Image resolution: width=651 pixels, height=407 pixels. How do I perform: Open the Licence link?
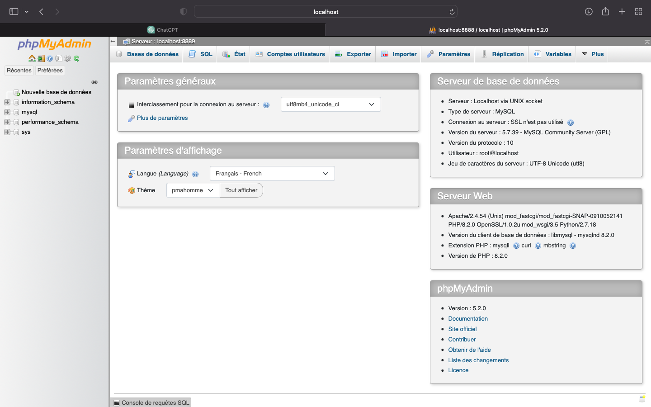(x=458, y=370)
